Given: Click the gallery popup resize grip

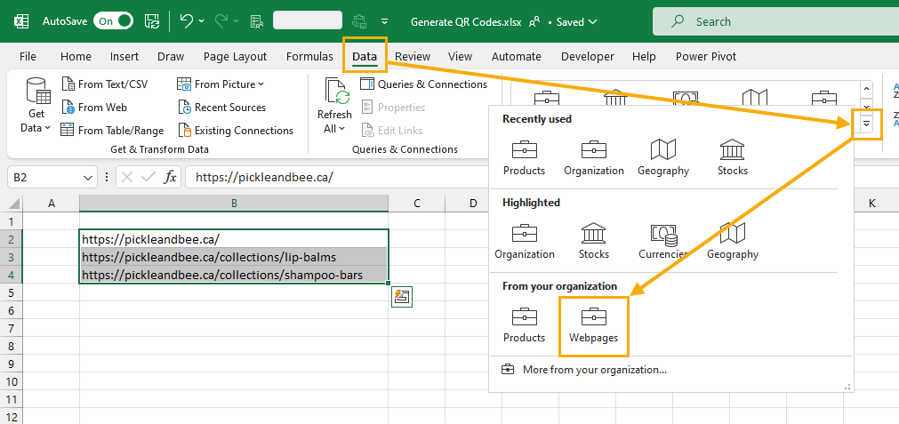Looking at the screenshot, I should 847,388.
